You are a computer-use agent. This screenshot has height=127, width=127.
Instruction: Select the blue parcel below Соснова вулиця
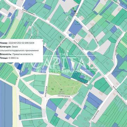(x=52, y=105)
